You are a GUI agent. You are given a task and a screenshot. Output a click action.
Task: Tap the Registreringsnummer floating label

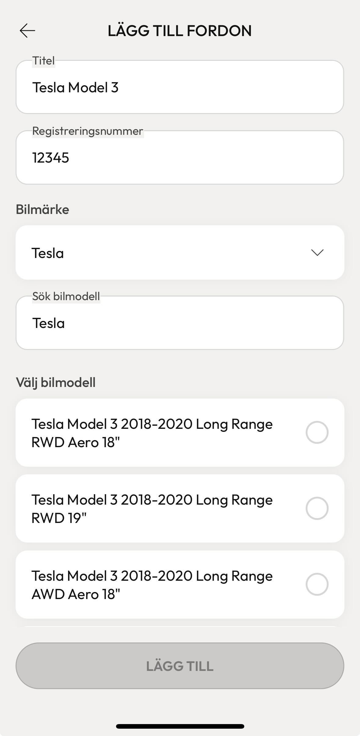tap(88, 131)
